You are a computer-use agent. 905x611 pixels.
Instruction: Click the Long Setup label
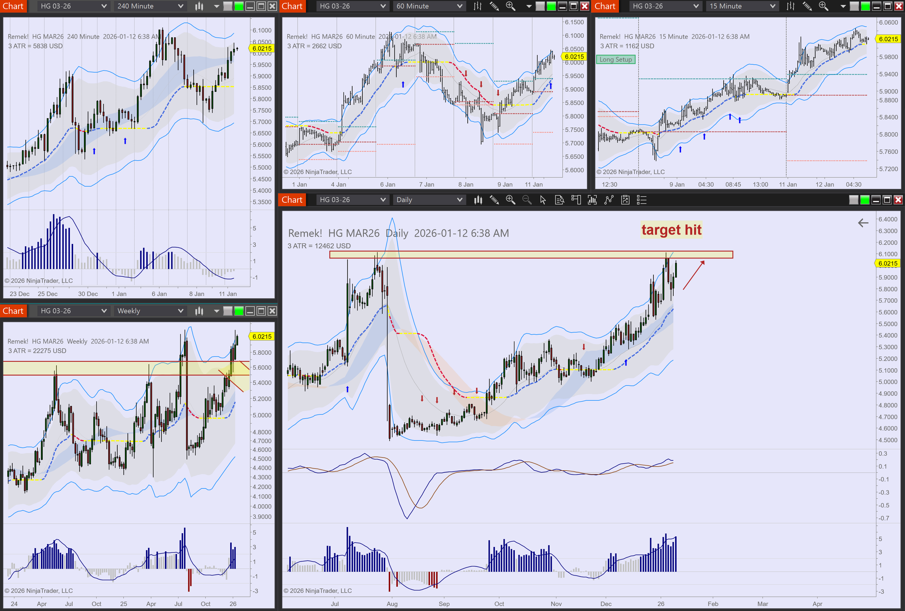[x=615, y=60]
